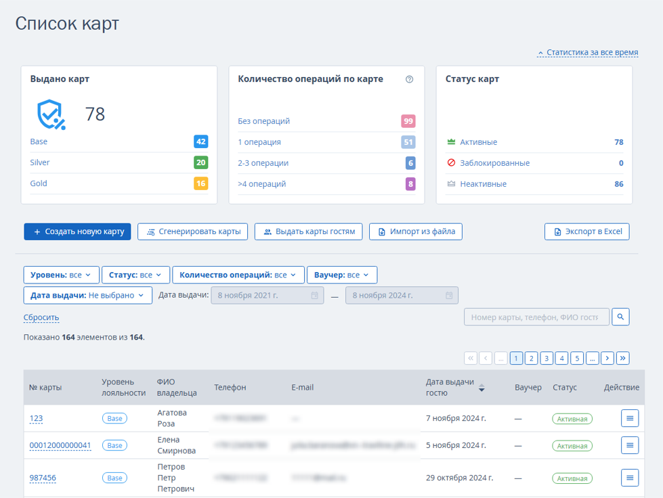This screenshot has height=498, width=663.
Task: Click the help icon beside Количество операций по карте
Action: [x=409, y=79]
